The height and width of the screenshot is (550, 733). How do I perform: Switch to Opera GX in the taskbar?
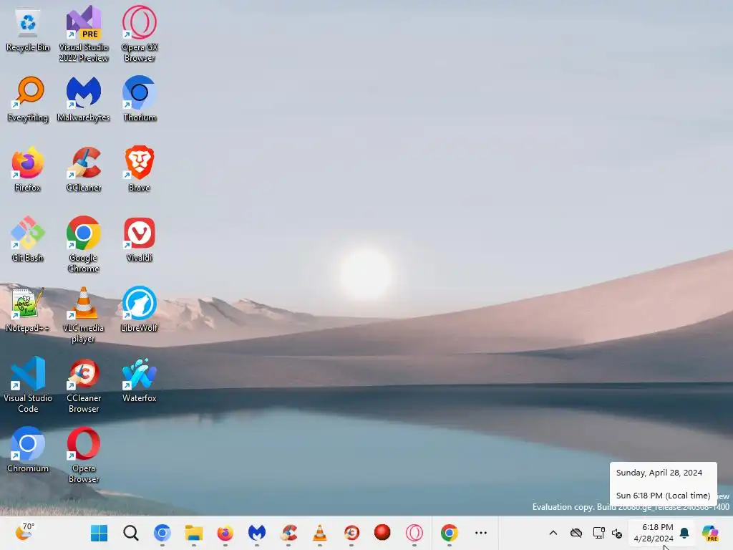pos(414,533)
